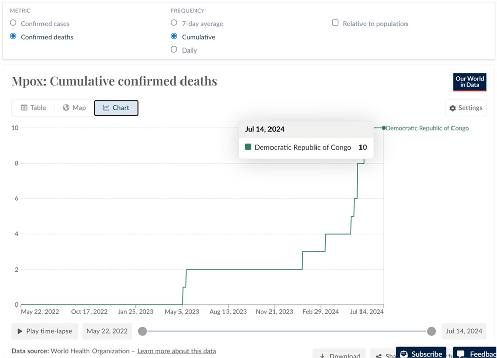Select the Chart tab
The width and height of the screenshot is (497, 358).
pos(116,108)
